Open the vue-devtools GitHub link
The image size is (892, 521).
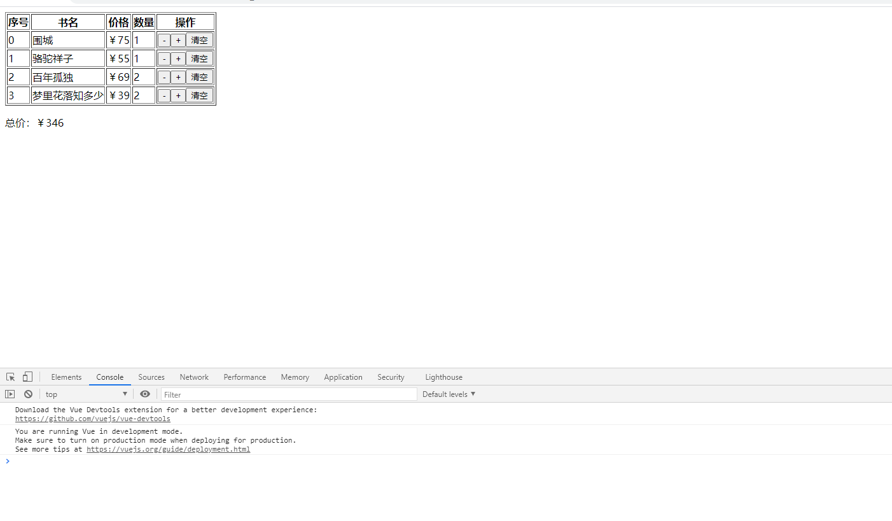[x=92, y=419]
